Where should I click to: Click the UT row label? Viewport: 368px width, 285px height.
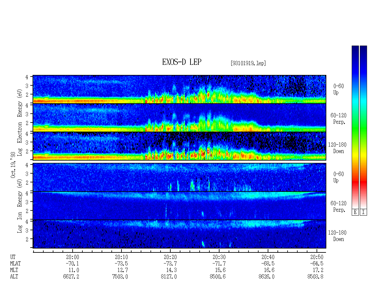tap(13, 257)
